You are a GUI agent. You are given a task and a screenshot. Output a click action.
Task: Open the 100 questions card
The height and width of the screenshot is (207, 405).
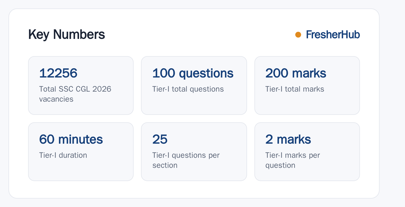(x=194, y=85)
